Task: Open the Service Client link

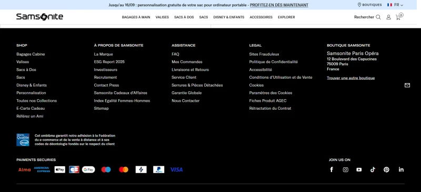Action: 184,78
